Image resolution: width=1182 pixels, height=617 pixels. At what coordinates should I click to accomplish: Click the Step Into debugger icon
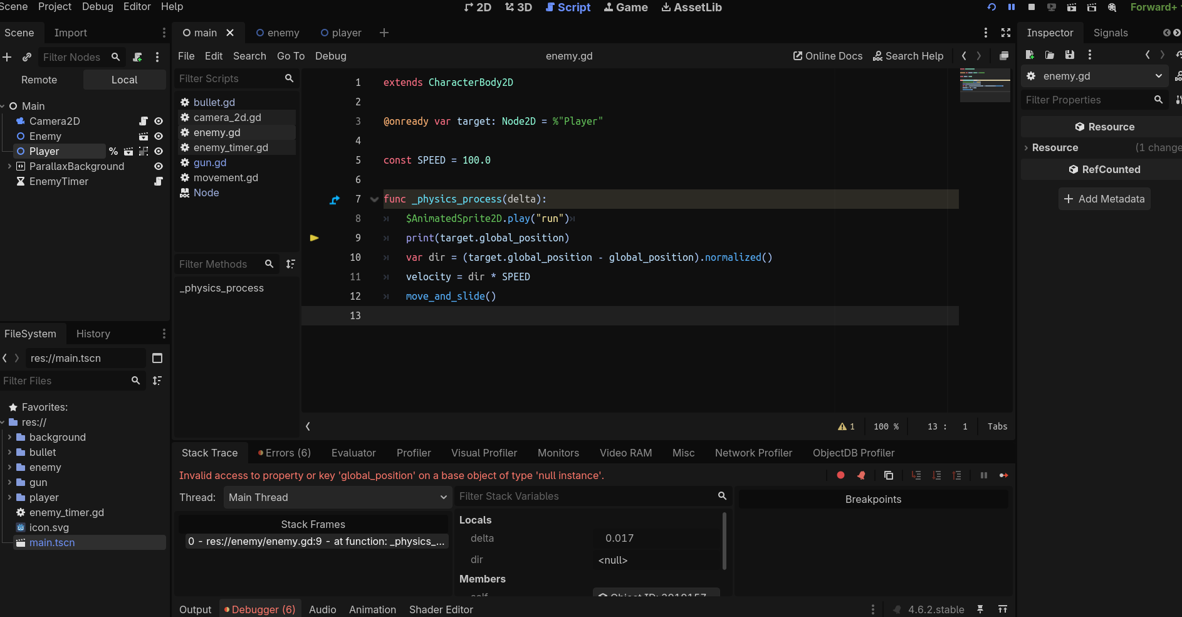916,475
